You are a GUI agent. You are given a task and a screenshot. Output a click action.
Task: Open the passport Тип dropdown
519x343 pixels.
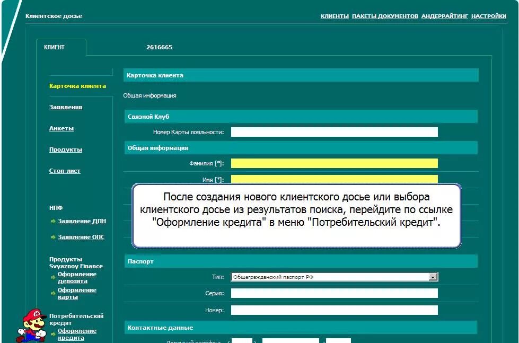[x=335, y=277]
